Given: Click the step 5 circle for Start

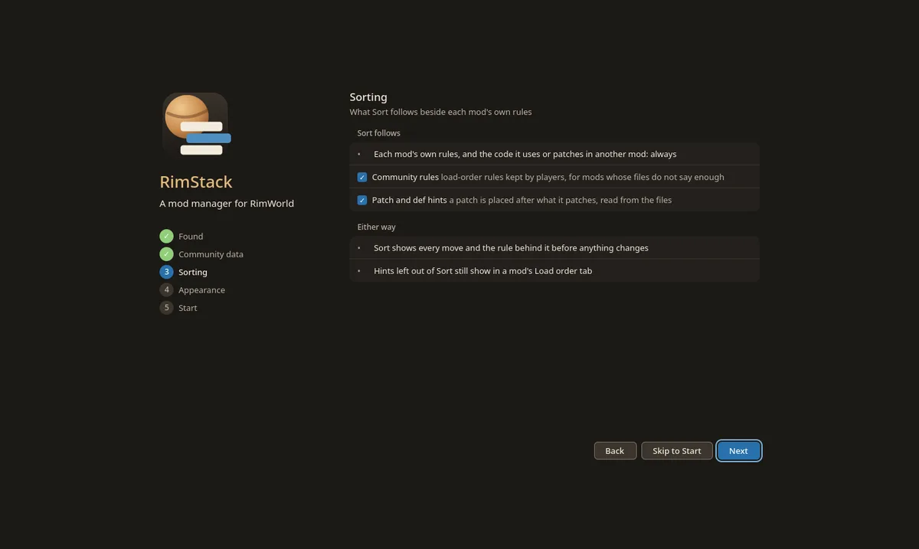Looking at the screenshot, I should (x=166, y=308).
